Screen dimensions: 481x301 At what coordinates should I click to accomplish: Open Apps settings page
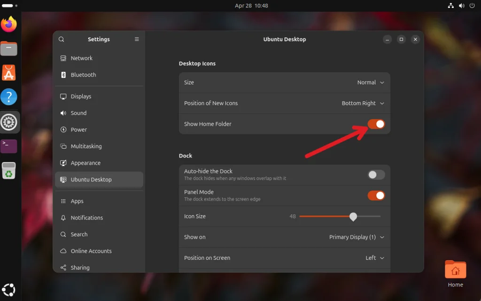(x=99, y=201)
